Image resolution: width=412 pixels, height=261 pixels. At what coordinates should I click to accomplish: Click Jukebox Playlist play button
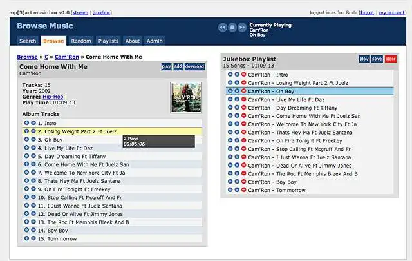364,59
